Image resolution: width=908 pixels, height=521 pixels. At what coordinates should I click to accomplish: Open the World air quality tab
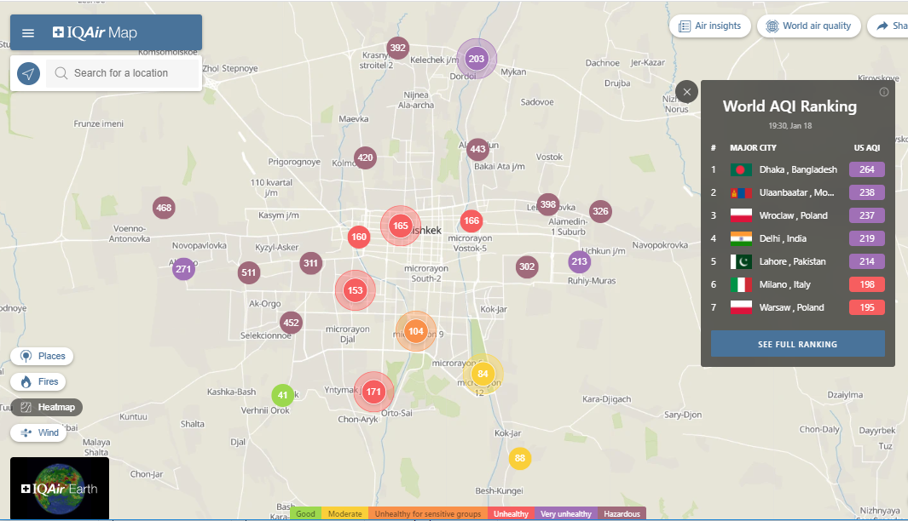tap(808, 26)
